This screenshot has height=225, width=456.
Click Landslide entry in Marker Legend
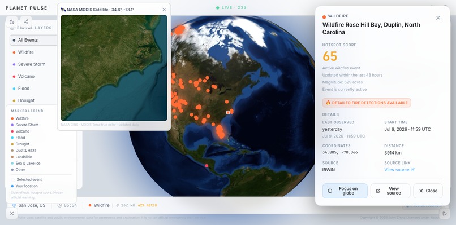coord(21,157)
